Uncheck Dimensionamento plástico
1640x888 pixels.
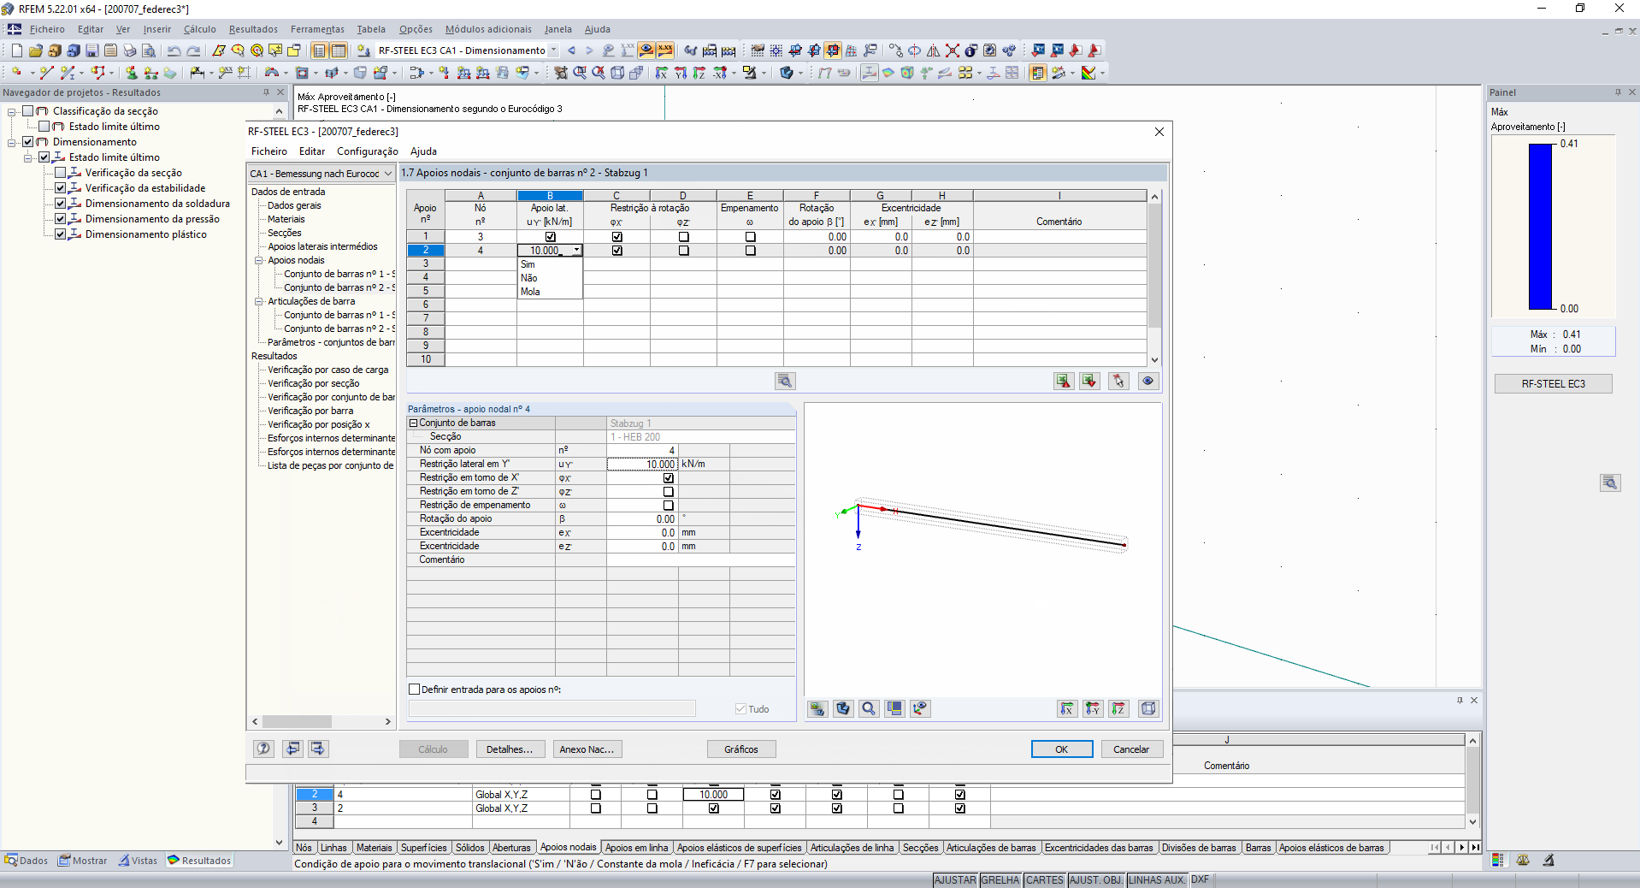pos(61,234)
